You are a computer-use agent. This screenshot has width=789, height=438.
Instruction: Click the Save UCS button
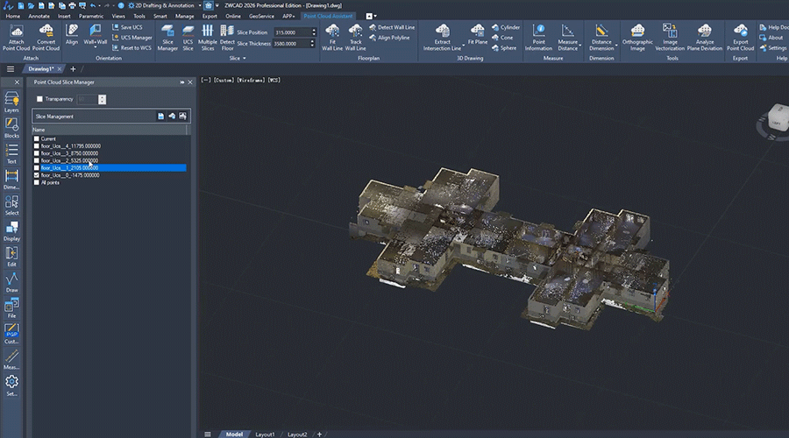pyautogui.click(x=127, y=27)
